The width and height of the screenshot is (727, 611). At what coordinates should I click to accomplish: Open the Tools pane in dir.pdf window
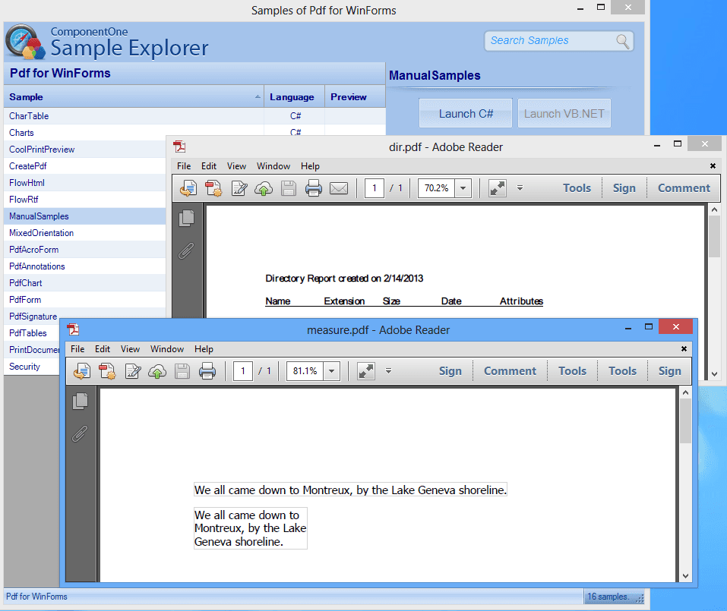tap(577, 188)
